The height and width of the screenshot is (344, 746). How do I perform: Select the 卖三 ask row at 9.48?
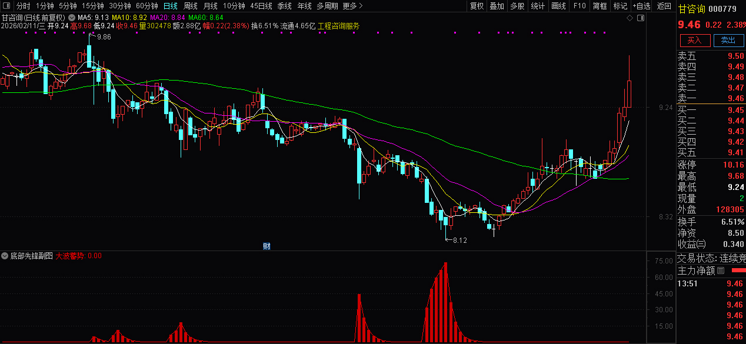pyautogui.click(x=711, y=77)
